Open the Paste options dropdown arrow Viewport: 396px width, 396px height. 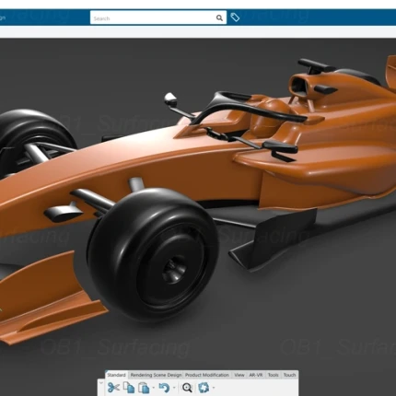click(154, 388)
